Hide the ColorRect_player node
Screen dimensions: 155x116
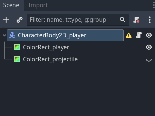coord(149,47)
